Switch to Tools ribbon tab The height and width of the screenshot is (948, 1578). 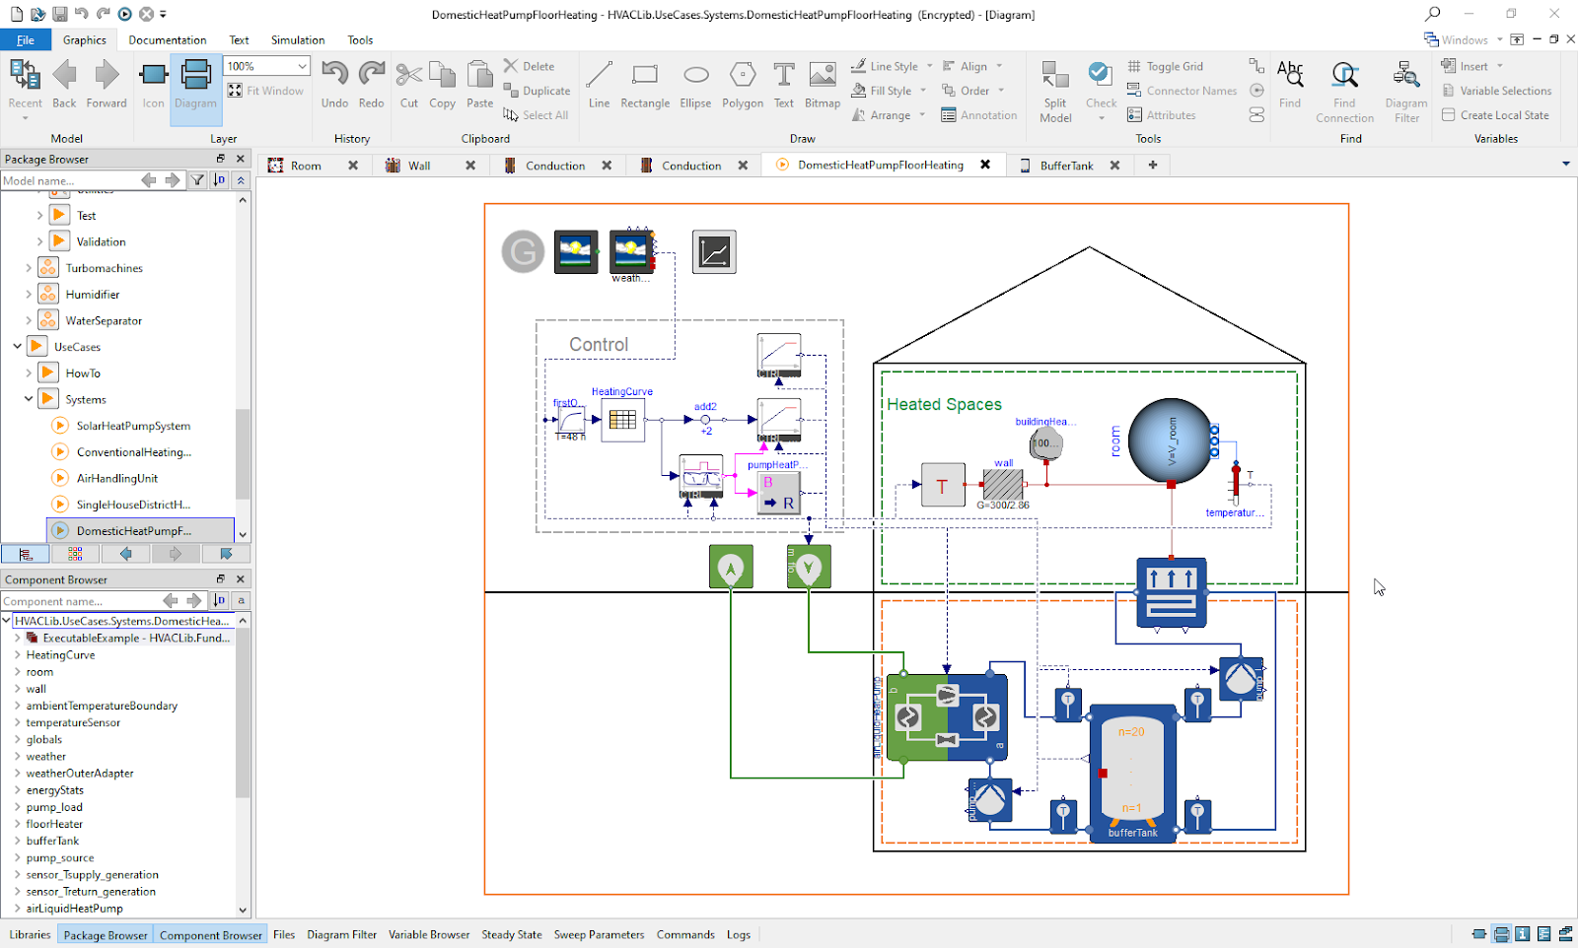pyautogui.click(x=360, y=40)
